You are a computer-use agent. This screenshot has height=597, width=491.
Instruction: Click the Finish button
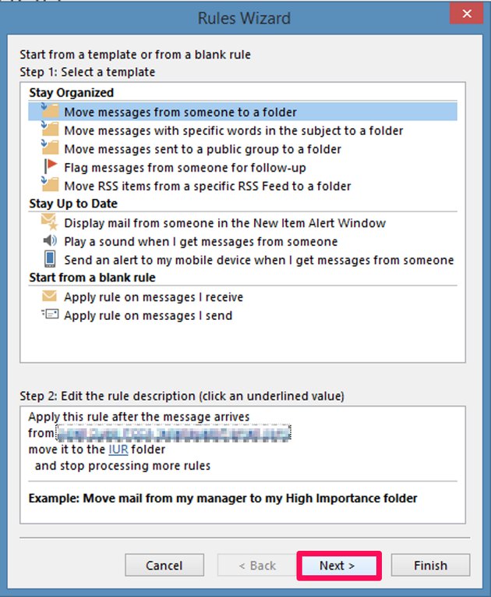coord(430,566)
